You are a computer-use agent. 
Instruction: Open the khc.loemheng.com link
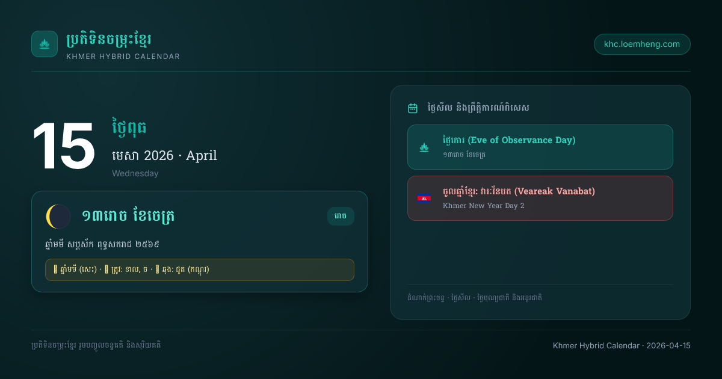click(642, 44)
